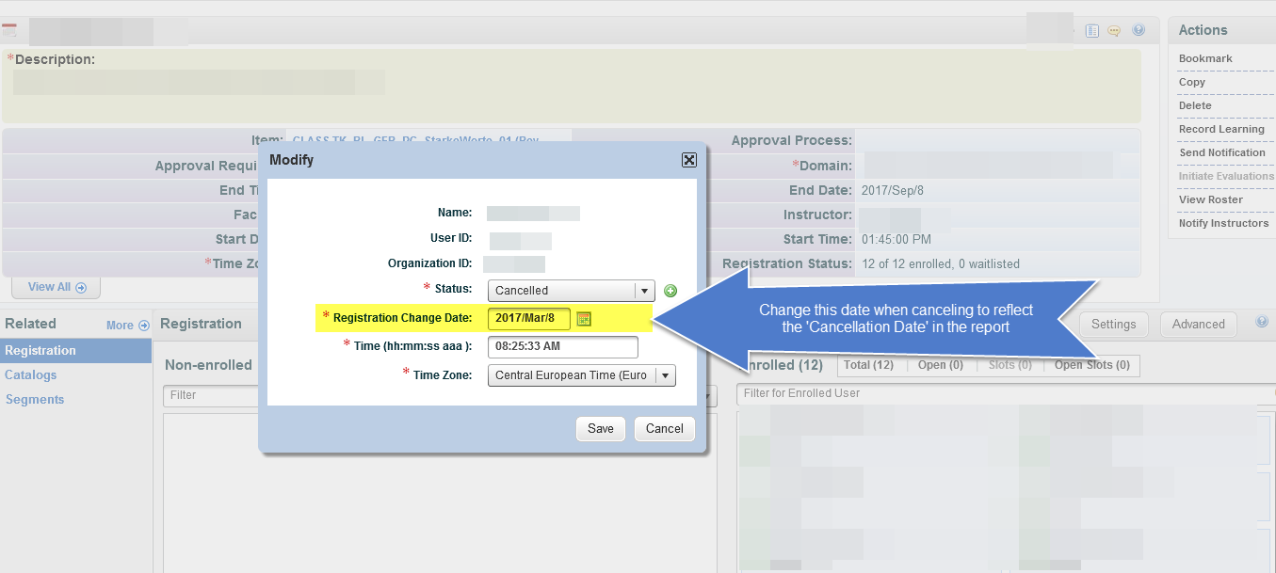Viewport: 1276px width, 573px height.
Task: Click the Time field showing 08:25:33 AM
Action: click(563, 347)
